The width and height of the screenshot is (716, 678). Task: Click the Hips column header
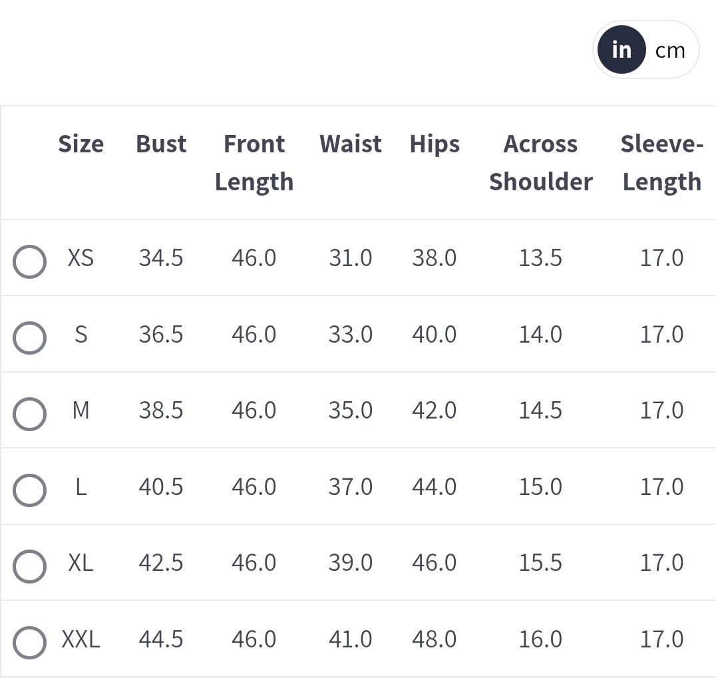pos(435,144)
